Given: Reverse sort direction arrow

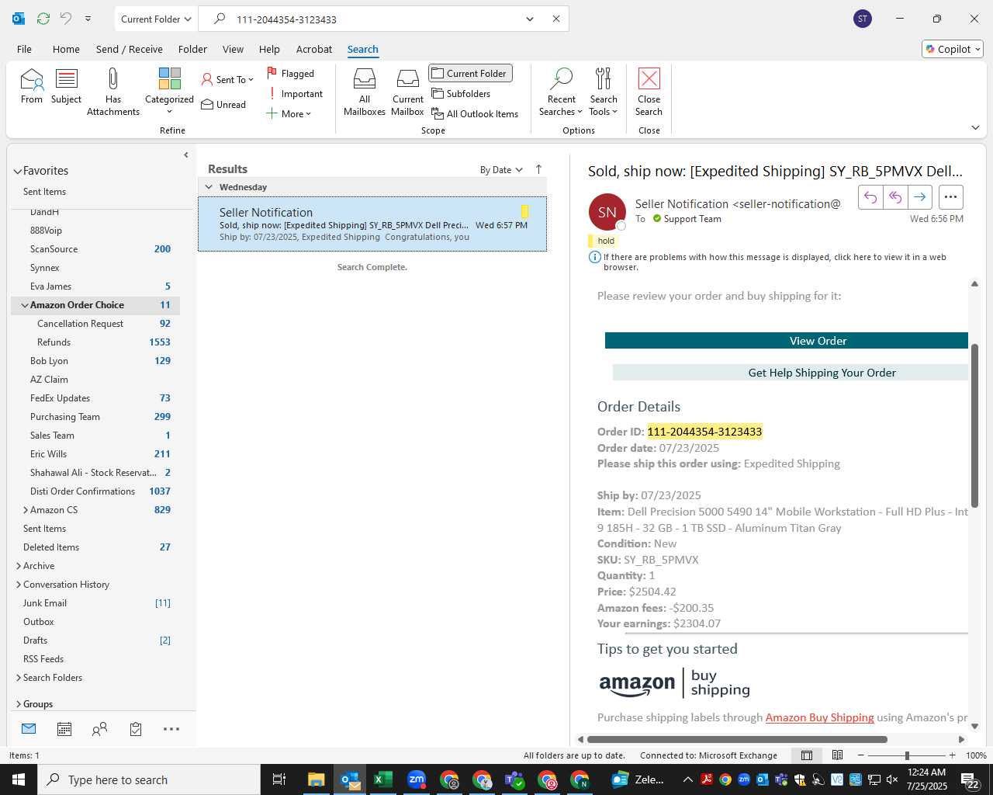Looking at the screenshot, I should pos(538,169).
